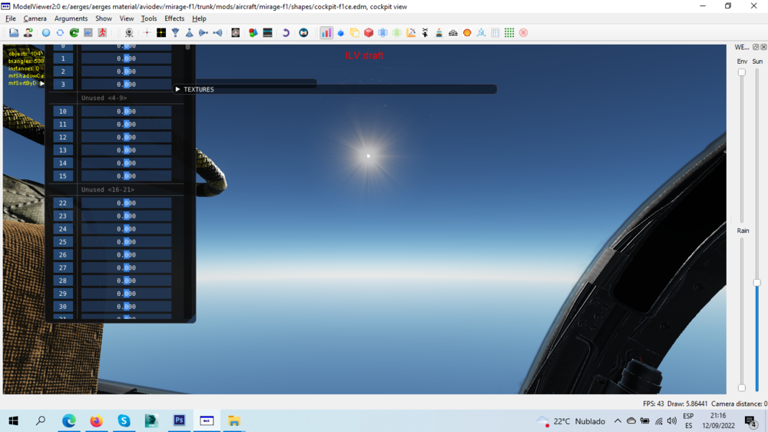The image size is (768, 432).
Task: Click the Sun slider handle
Action: tap(756, 282)
